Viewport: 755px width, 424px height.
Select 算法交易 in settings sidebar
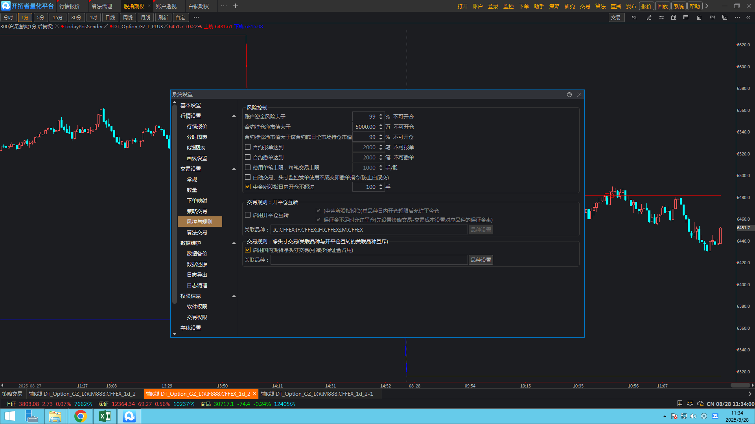point(197,232)
